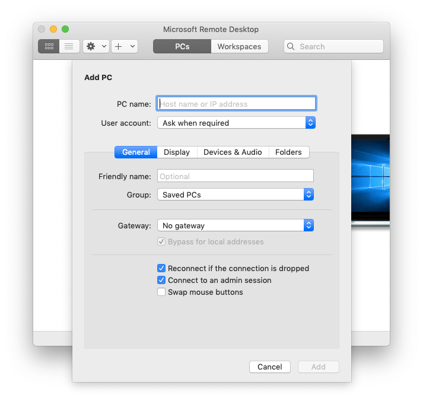Switch to Workspaces view
The width and height of the screenshot is (423, 398).
point(239,46)
